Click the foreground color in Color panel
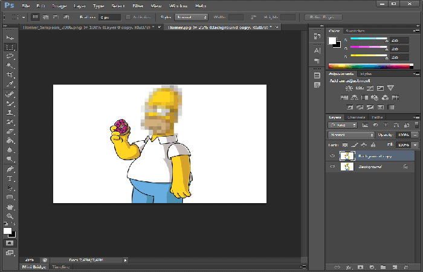 (332, 40)
